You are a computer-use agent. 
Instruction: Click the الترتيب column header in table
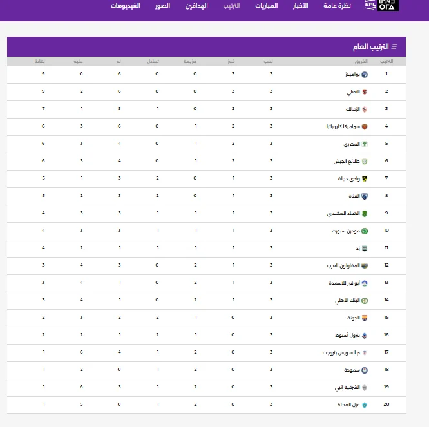[x=386, y=61]
